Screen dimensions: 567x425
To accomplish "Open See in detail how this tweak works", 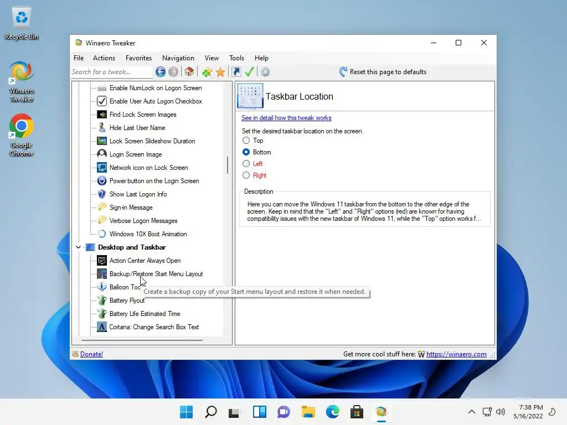I will [x=286, y=118].
